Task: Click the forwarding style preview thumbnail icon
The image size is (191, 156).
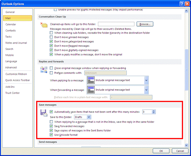Action: tap(91, 90)
